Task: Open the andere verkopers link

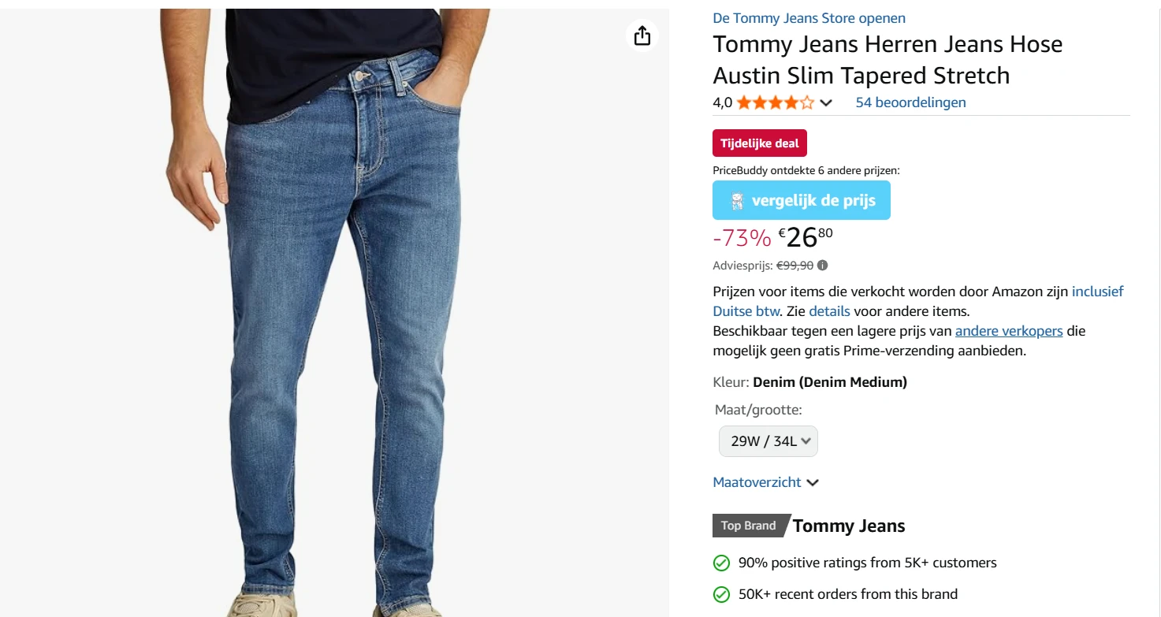Action: click(x=1009, y=331)
